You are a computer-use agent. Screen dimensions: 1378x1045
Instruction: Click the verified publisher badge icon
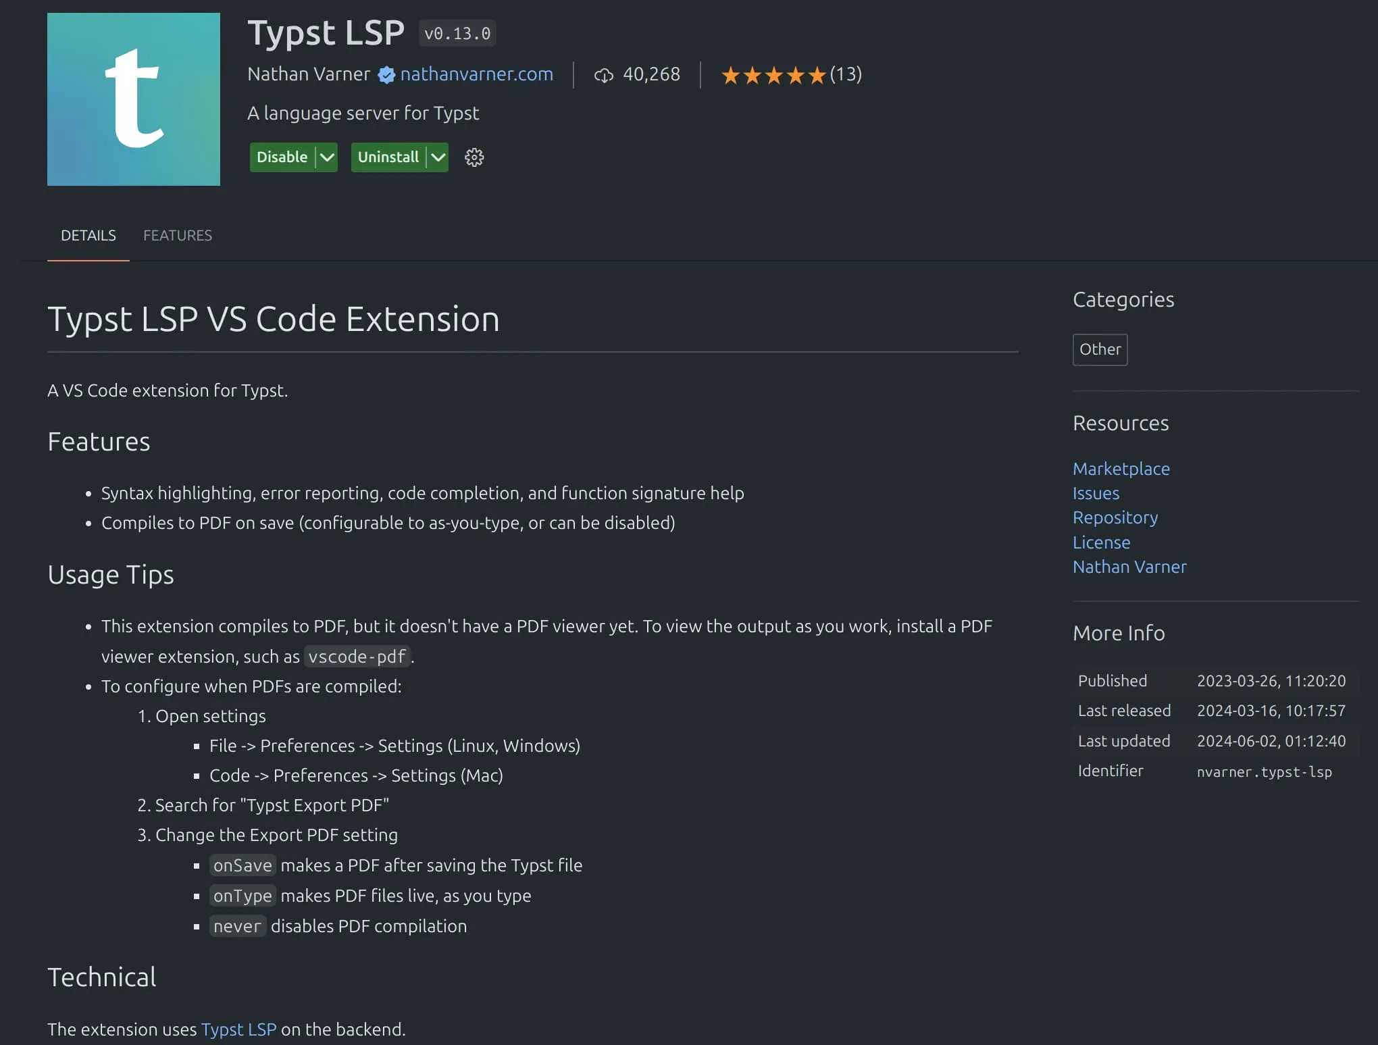point(386,75)
